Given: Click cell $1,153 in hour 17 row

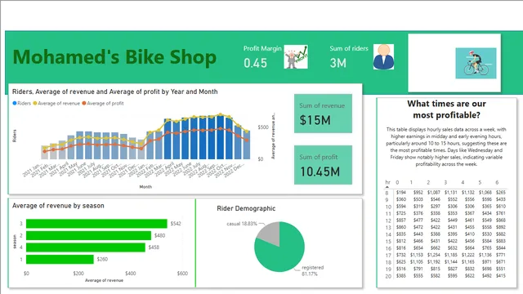Looking at the screenshot, I should 417,255.
